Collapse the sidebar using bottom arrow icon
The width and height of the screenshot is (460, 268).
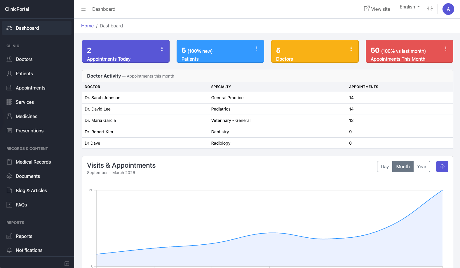click(x=67, y=264)
